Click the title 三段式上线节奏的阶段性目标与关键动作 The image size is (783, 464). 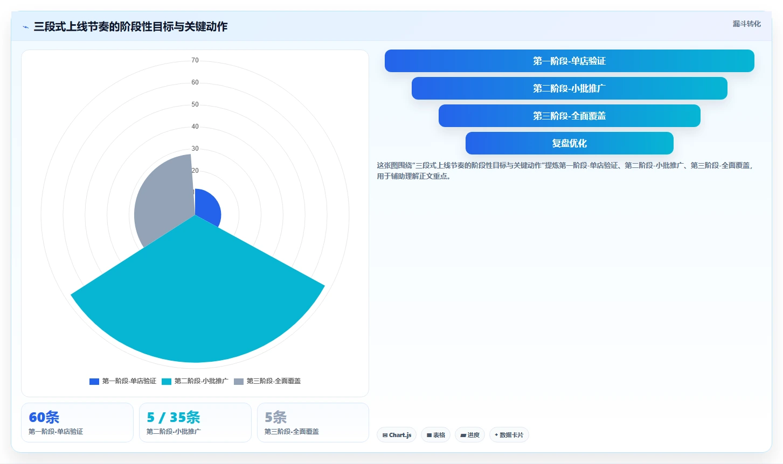click(130, 26)
